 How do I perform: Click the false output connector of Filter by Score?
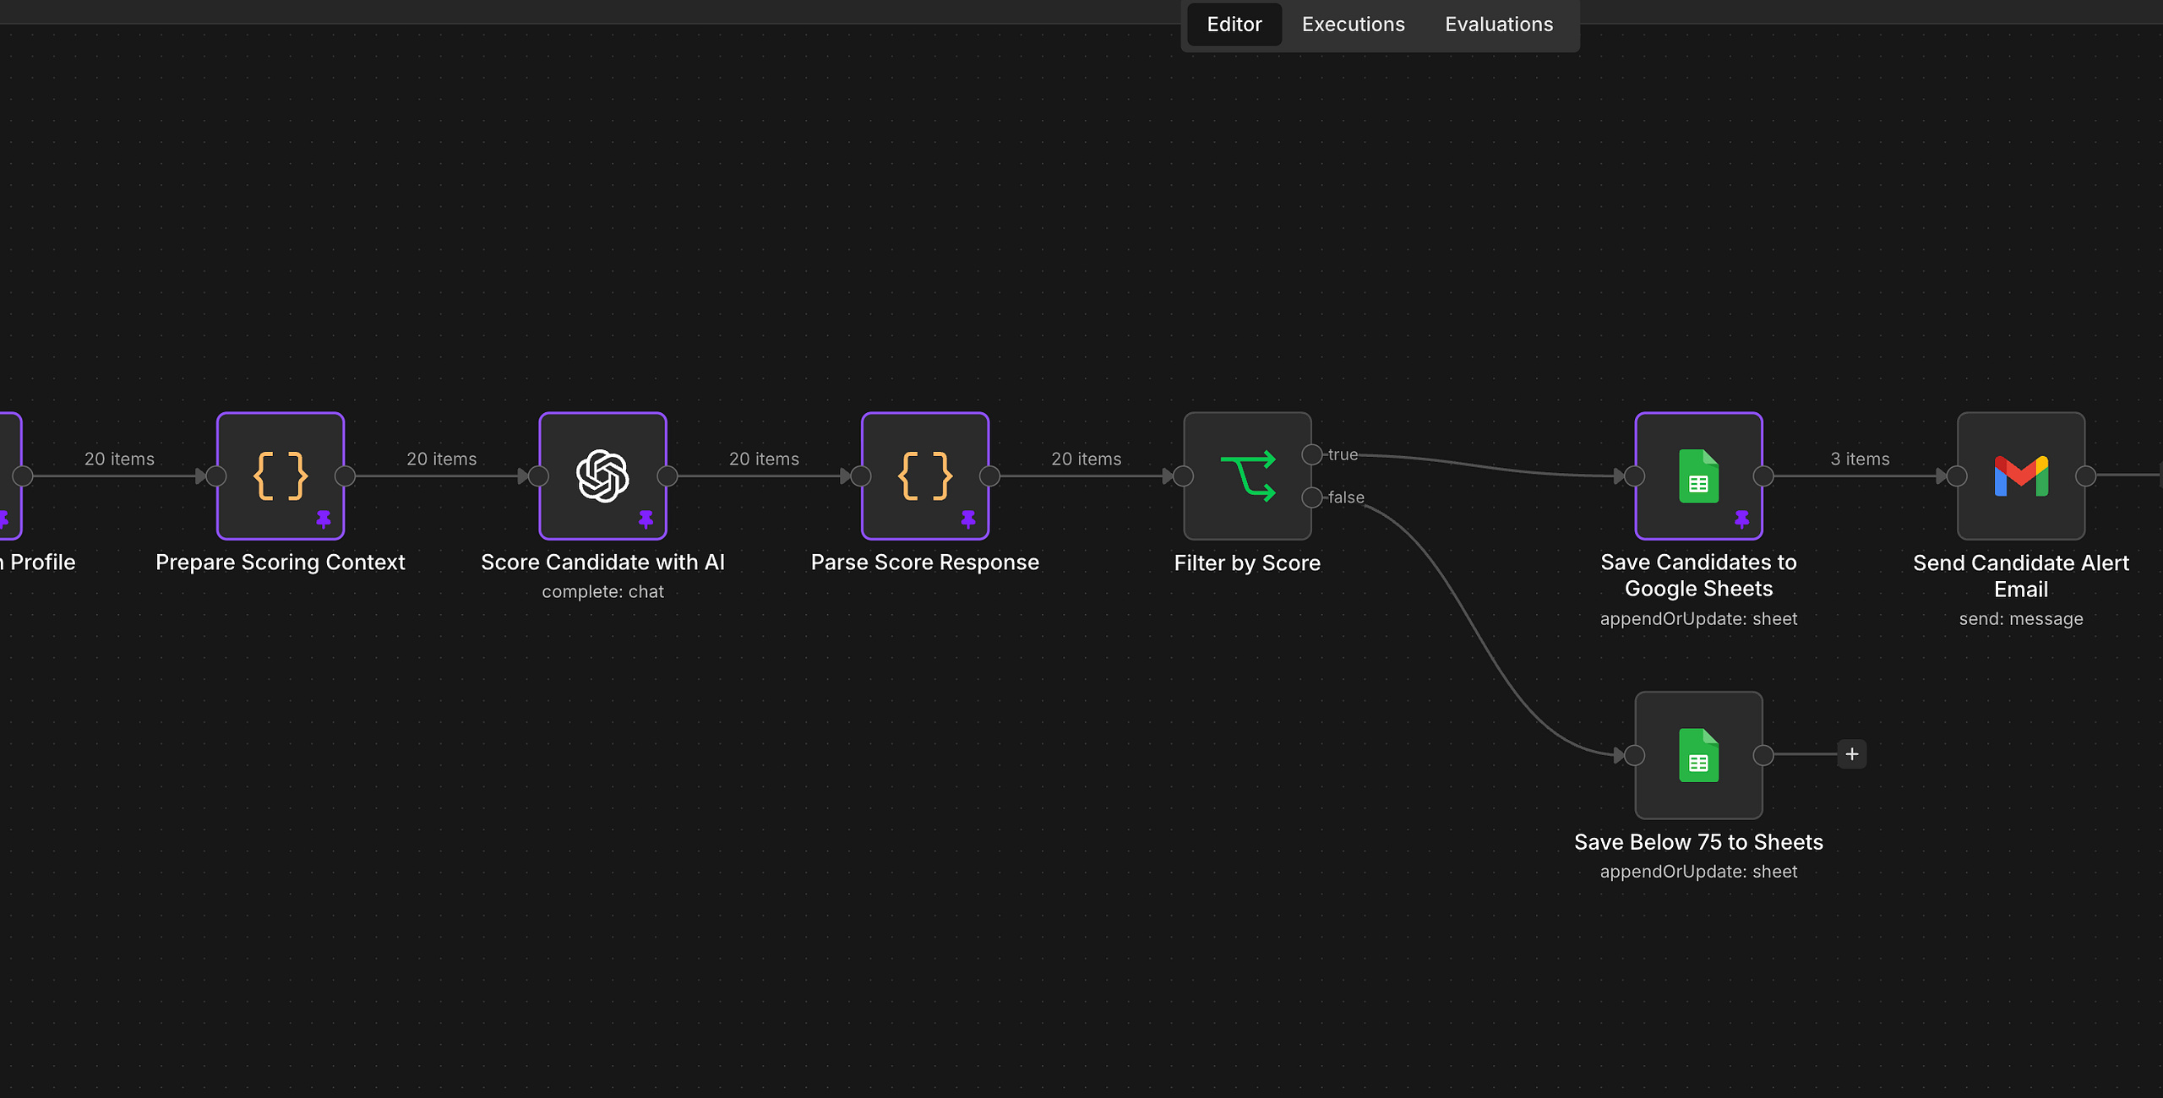1311,497
